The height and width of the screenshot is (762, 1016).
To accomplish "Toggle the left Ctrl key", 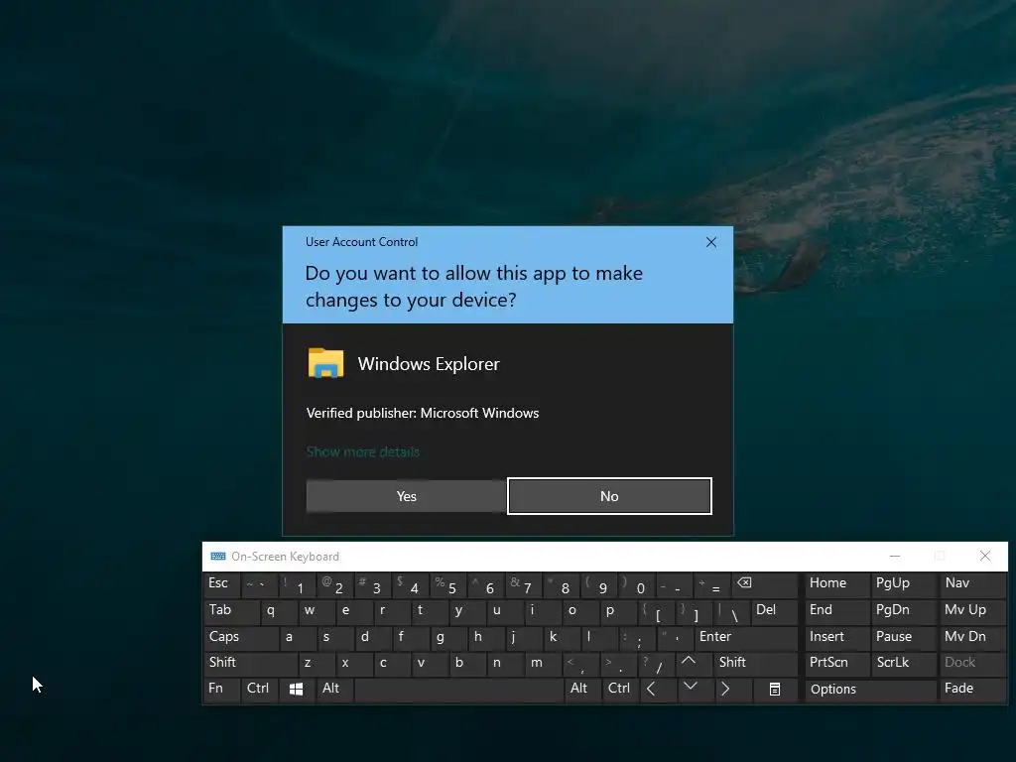I will click(x=260, y=690).
